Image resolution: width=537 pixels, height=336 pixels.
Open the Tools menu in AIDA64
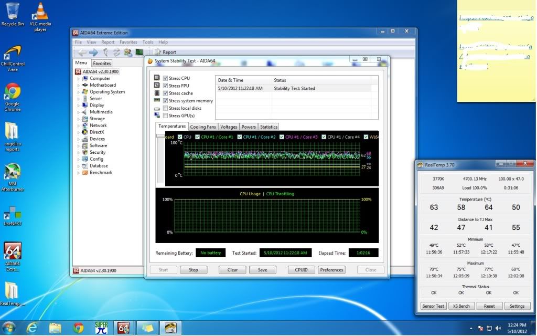tap(147, 42)
